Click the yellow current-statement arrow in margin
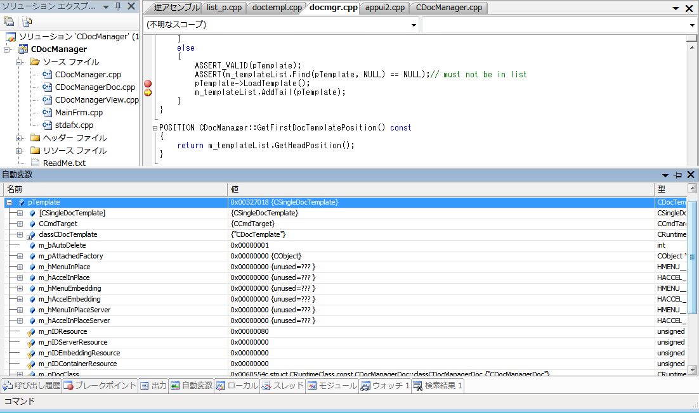The height and width of the screenshot is (413, 699). [x=148, y=92]
